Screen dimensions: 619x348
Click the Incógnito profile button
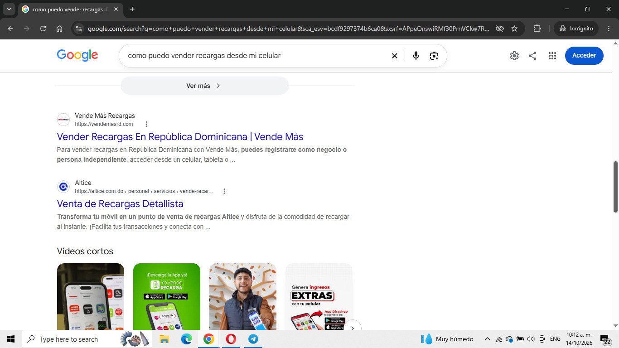(x=576, y=29)
